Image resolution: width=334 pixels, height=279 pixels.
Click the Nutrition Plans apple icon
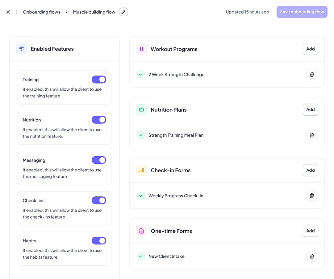141,110
